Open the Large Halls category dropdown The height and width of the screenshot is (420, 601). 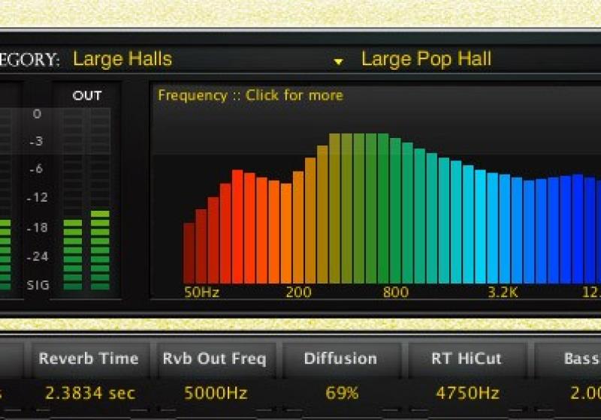[122, 59]
